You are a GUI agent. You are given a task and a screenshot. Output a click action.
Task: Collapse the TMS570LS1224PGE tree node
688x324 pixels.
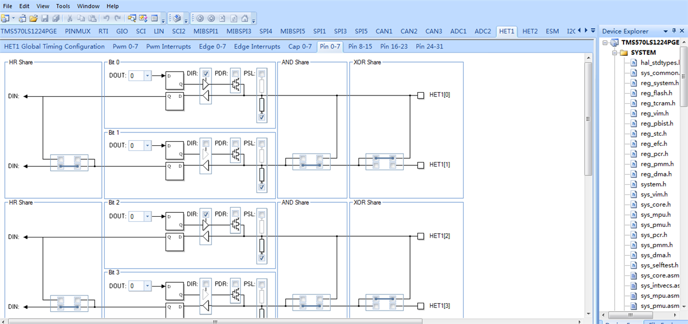click(x=605, y=42)
